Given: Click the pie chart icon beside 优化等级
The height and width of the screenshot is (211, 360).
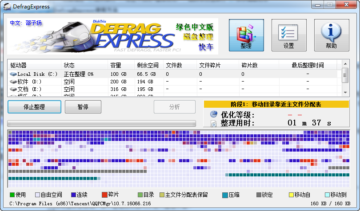Looking at the screenshot, I should click(213, 114).
